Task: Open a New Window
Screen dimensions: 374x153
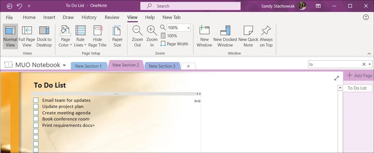Action: (204, 36)
